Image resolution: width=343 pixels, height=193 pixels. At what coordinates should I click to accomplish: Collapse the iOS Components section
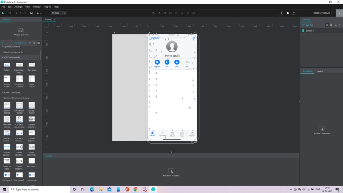point(11,58)
